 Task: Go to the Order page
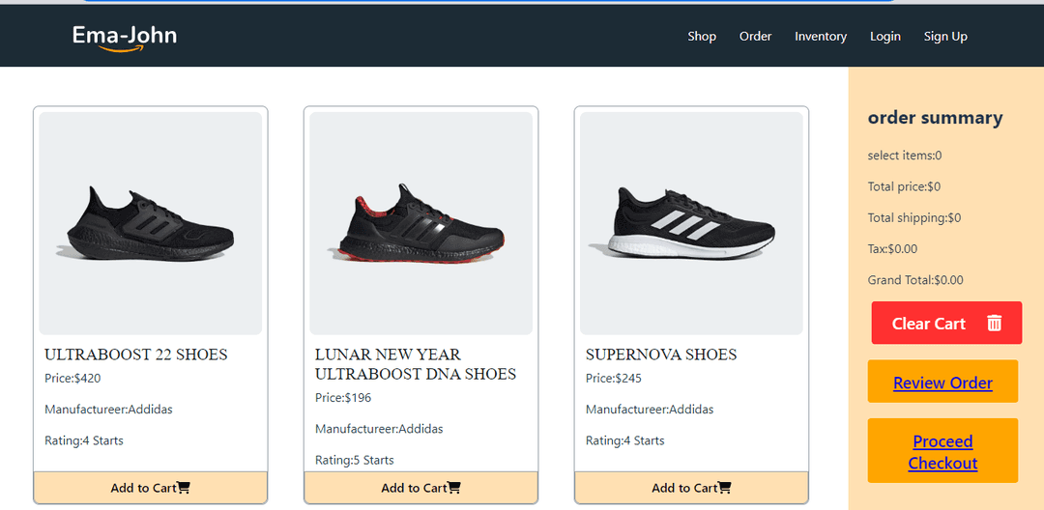[x=755, y=37]
